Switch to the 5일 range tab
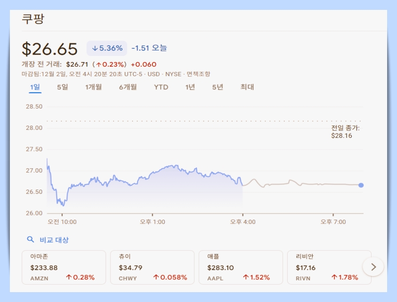 point(62,87)
